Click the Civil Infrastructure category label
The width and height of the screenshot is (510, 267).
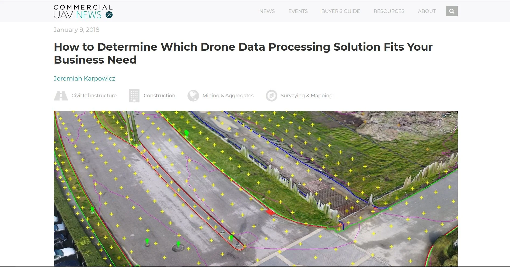click(94, 96)
